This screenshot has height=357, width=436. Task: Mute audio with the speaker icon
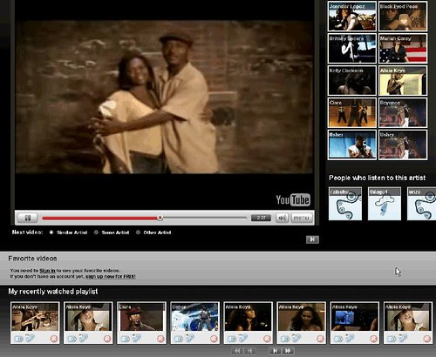[282, 218]
